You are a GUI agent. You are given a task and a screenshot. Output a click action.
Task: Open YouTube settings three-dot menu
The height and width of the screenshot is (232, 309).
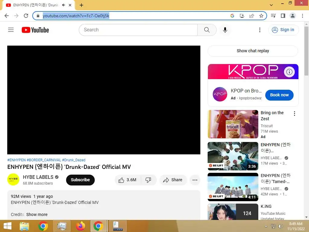[260, 30]
